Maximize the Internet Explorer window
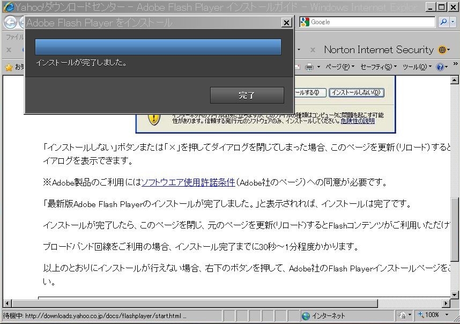 tap(442, 7)
